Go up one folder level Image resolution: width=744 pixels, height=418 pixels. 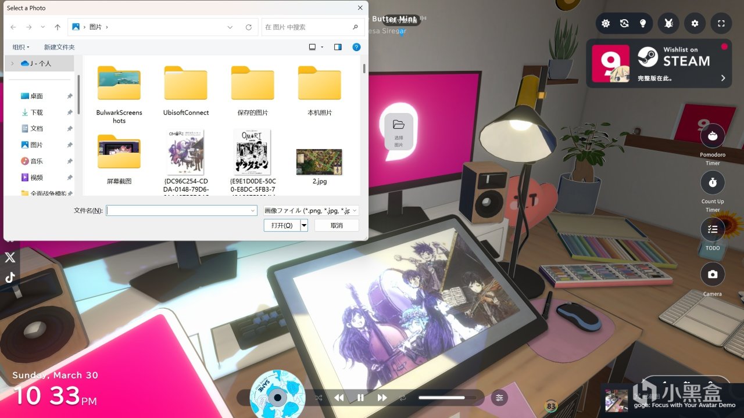[x=58, y=27]
